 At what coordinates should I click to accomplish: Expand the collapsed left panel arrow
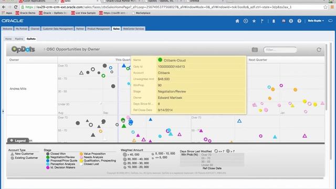coord(3,111)
